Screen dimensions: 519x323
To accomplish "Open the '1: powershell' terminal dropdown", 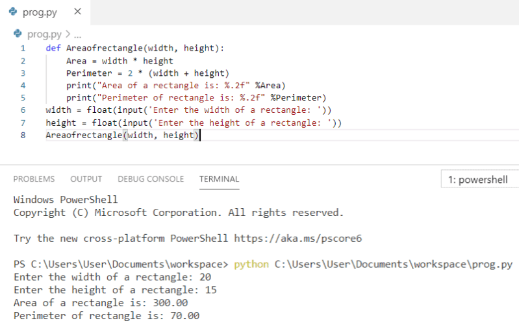I will pyautogui.click(x=479, y=179).
